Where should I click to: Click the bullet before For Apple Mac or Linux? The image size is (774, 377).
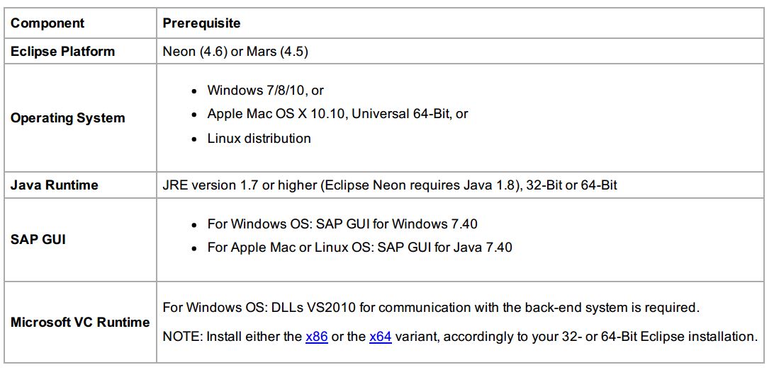(x=195, y=248)
